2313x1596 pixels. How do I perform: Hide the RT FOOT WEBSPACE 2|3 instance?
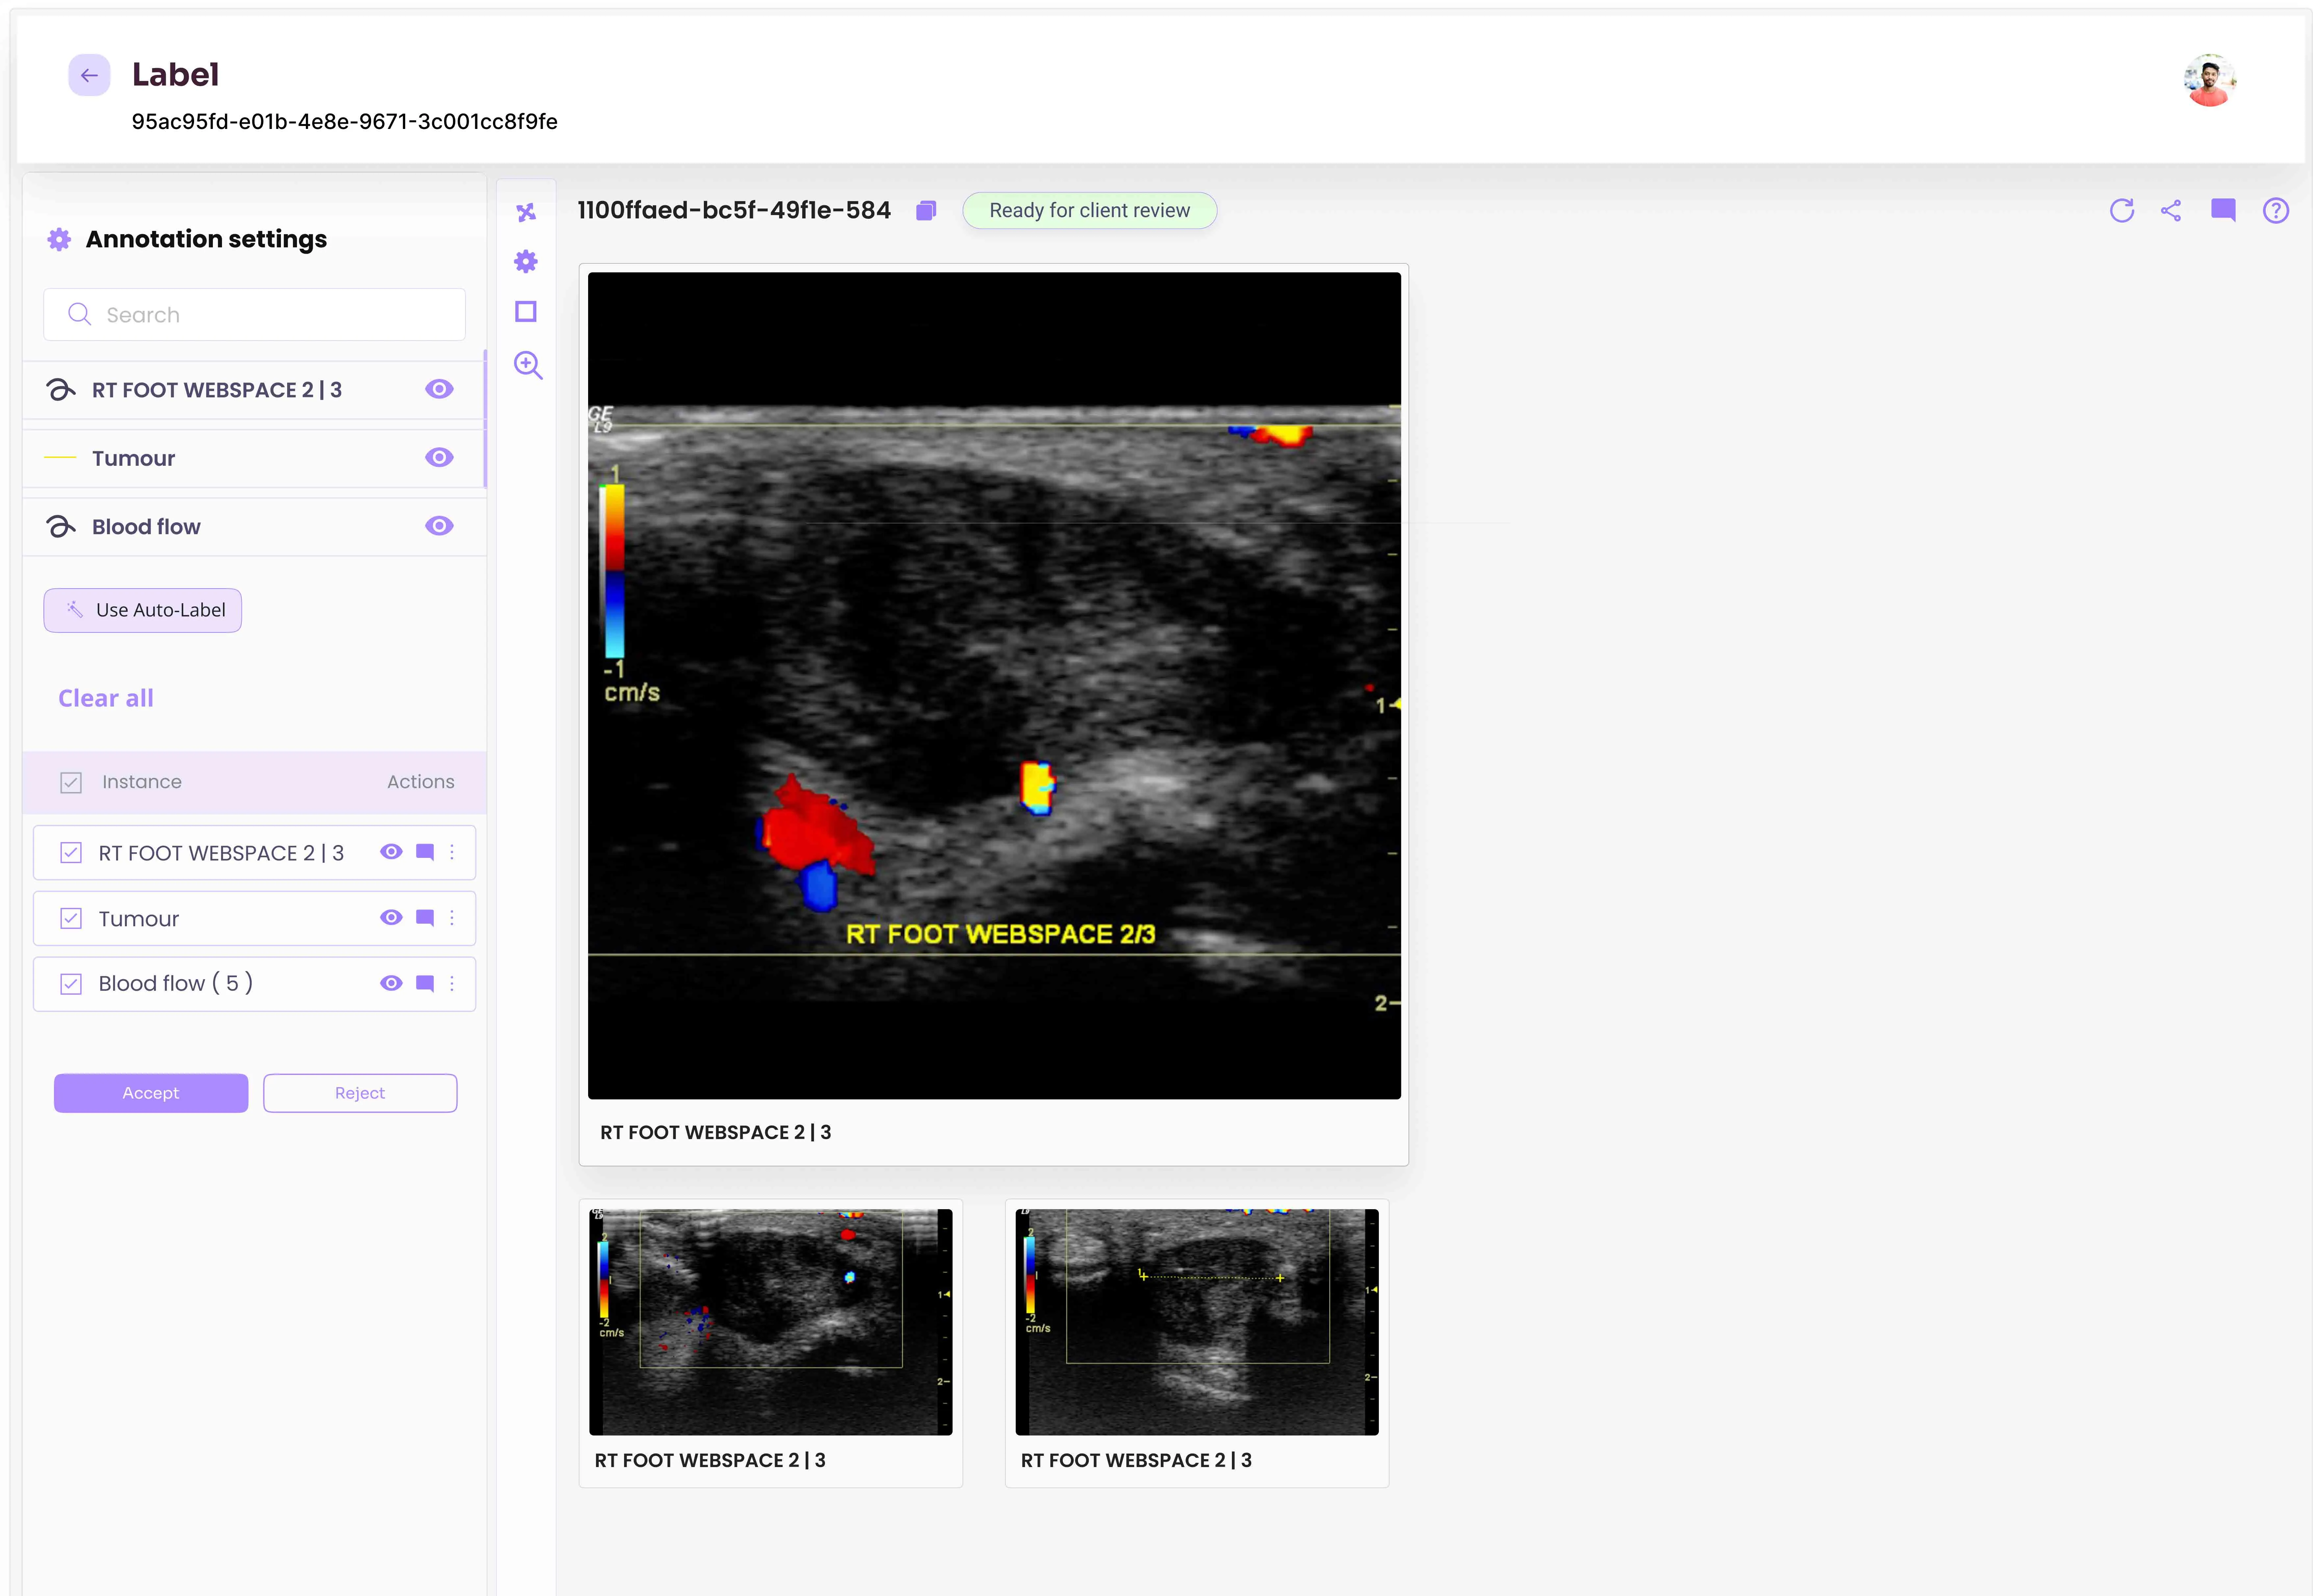point(391,852)
